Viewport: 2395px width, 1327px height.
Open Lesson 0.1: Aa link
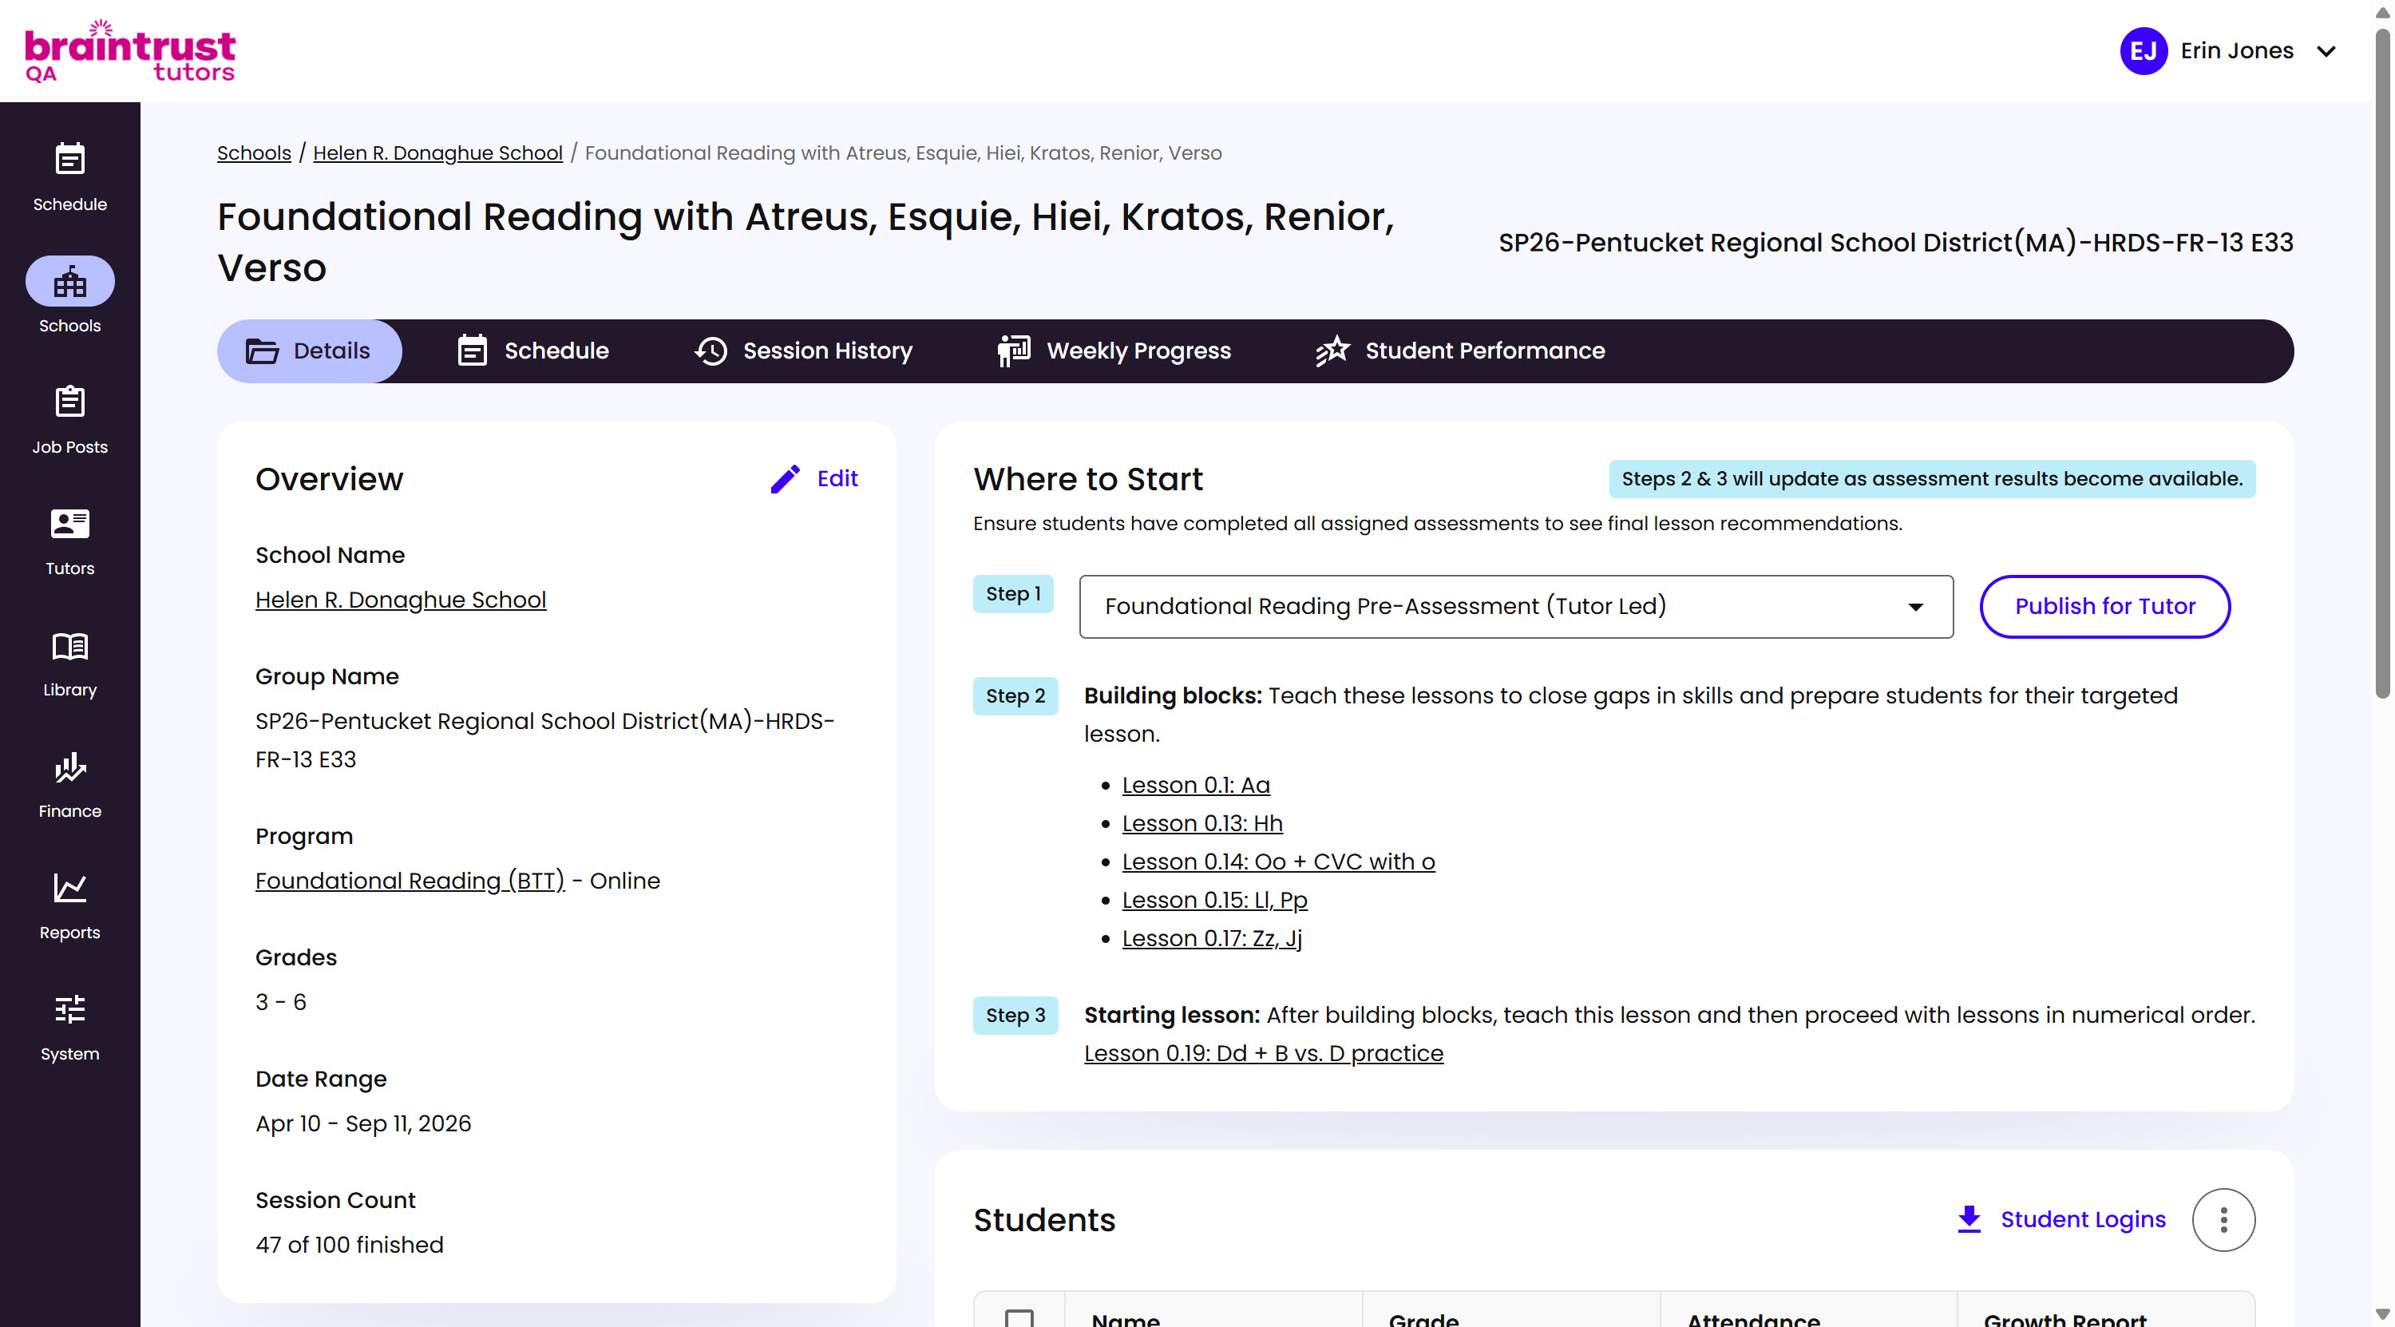coord(1196,785)
